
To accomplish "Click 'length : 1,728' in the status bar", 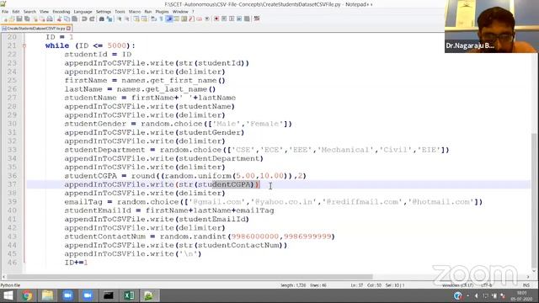I will click(x=293, y=285).
